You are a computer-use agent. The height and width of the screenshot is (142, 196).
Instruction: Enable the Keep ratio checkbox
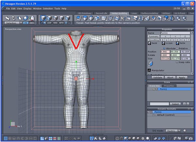click(177, 62)
